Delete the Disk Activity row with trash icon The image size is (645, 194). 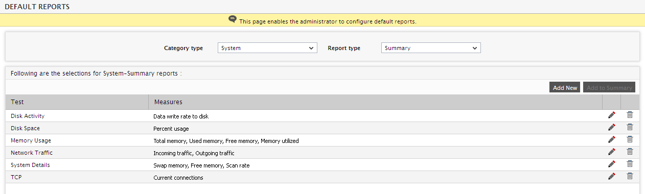pos(630,115)
